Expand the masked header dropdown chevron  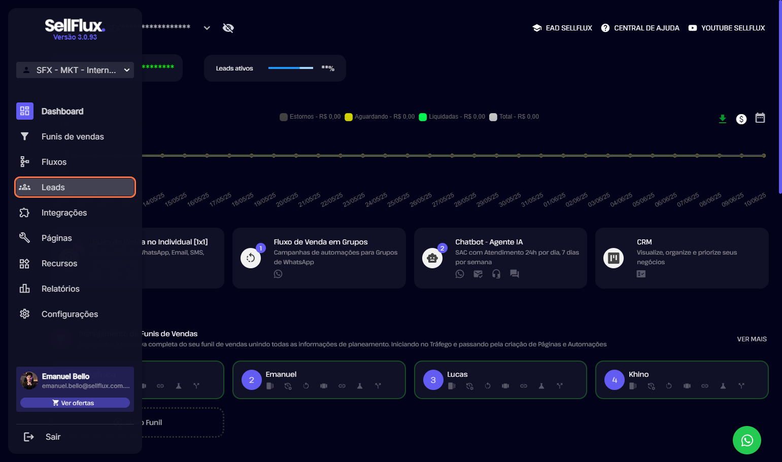pyautogui.click(x=207, y=28)
